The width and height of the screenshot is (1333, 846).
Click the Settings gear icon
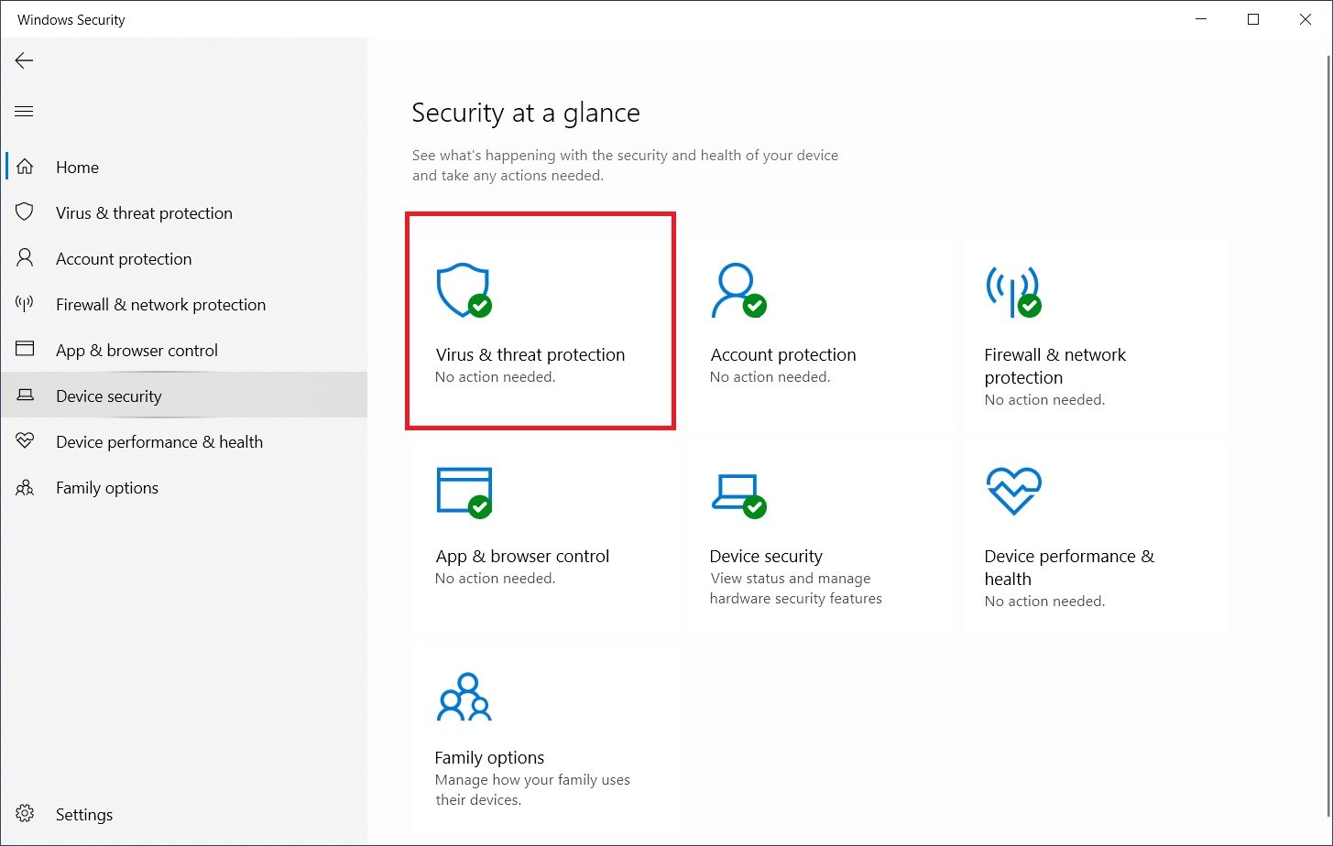coord(25,814)
